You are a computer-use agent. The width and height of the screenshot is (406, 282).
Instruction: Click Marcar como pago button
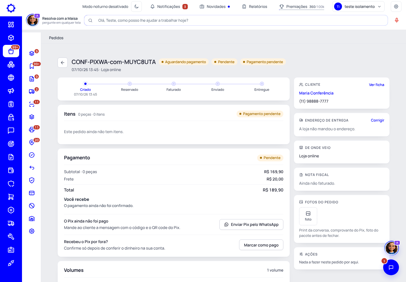coord(261,245)
